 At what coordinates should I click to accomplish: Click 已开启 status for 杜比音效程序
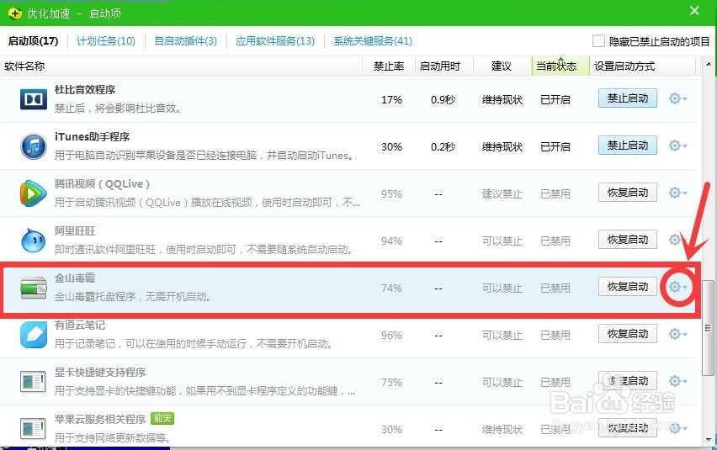(555, 99)
